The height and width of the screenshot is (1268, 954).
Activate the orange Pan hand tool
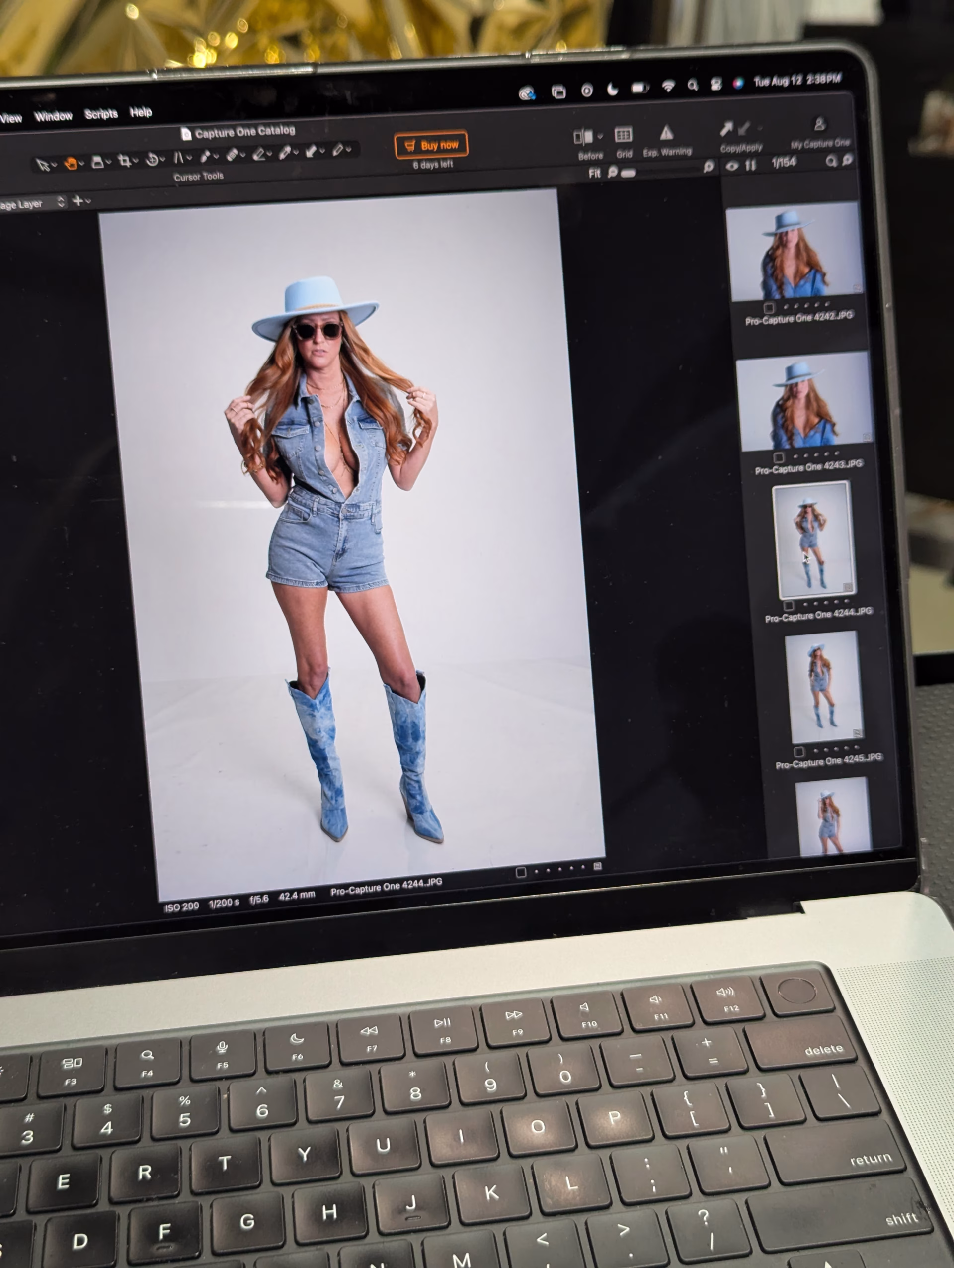(x=70, y=164)
